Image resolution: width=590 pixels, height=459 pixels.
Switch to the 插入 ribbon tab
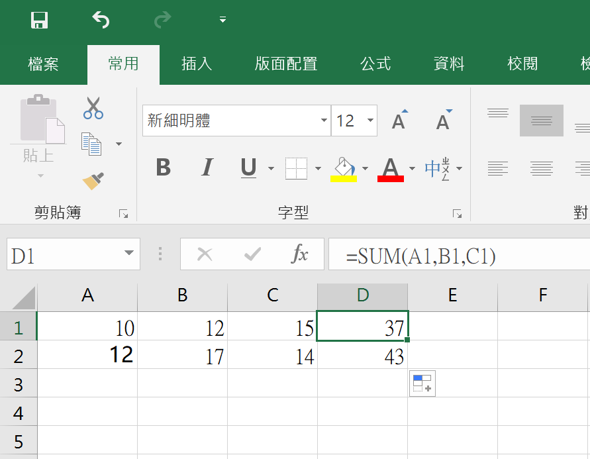coord(197,64)
